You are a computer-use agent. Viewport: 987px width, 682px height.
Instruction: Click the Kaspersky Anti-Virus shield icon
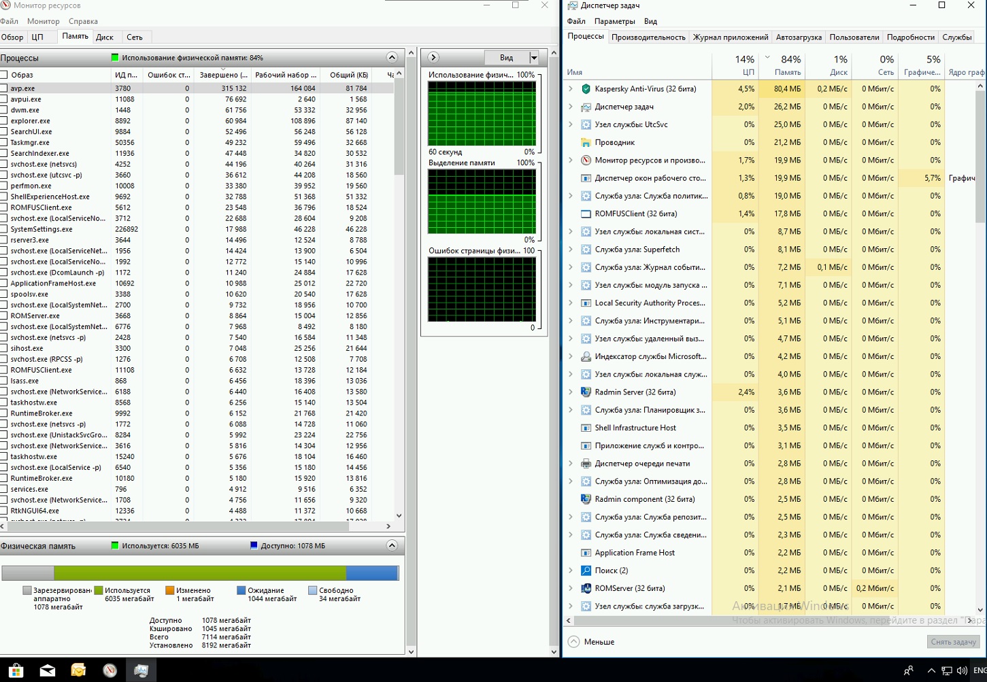586,89
